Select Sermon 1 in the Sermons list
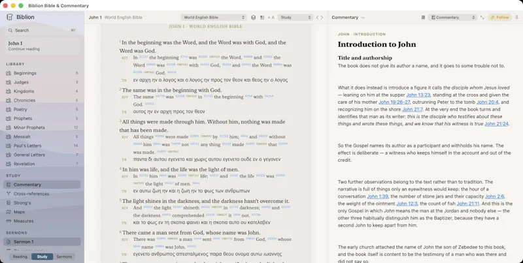This screenshot has height=263, width=523. point(42,241)
